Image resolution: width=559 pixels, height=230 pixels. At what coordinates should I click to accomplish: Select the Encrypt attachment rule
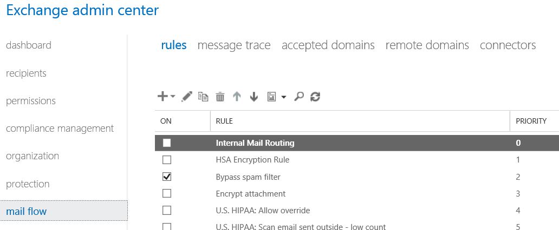click(x=357, y=194)
